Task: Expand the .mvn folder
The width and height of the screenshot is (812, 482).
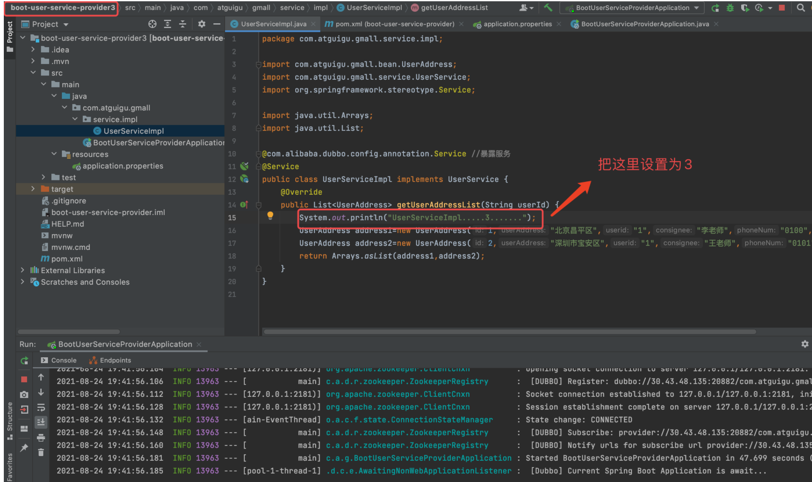Action: tap(33, 61)
